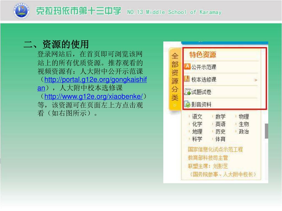Viewport: 282px width, 211px height.
Task: Click the school logo emblem in the header
Action: coord(21,11)
